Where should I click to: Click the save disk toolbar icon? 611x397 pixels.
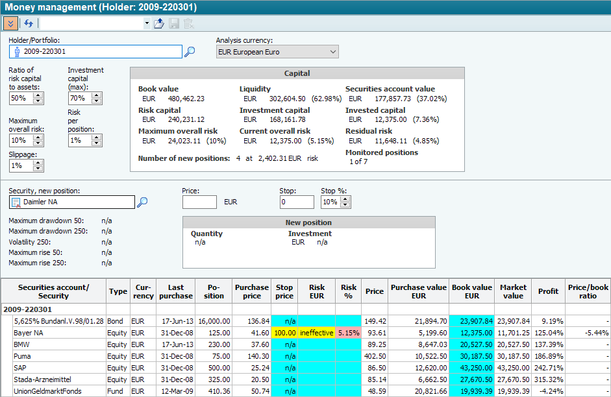(174, 23)
